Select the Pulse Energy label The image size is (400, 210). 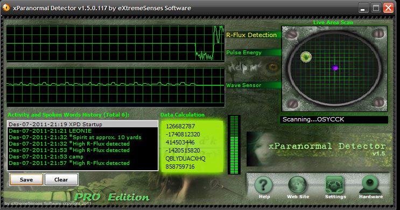pyautogui.click(x=244, y=53)
